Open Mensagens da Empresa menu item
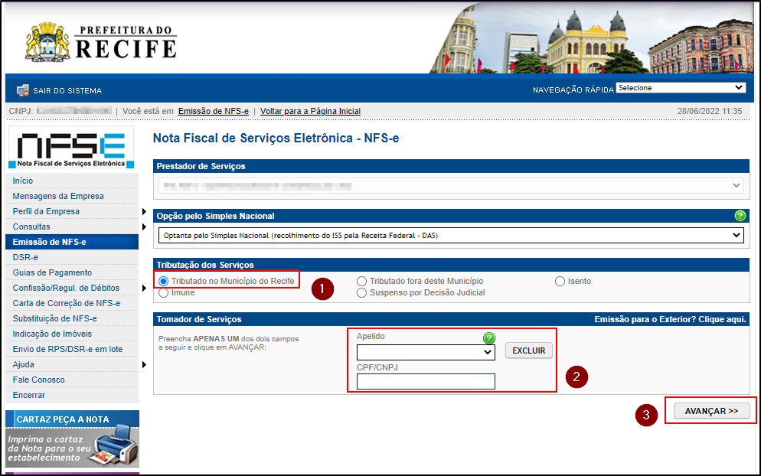This screenshot has width=761, height=476. tap(58, 196)
